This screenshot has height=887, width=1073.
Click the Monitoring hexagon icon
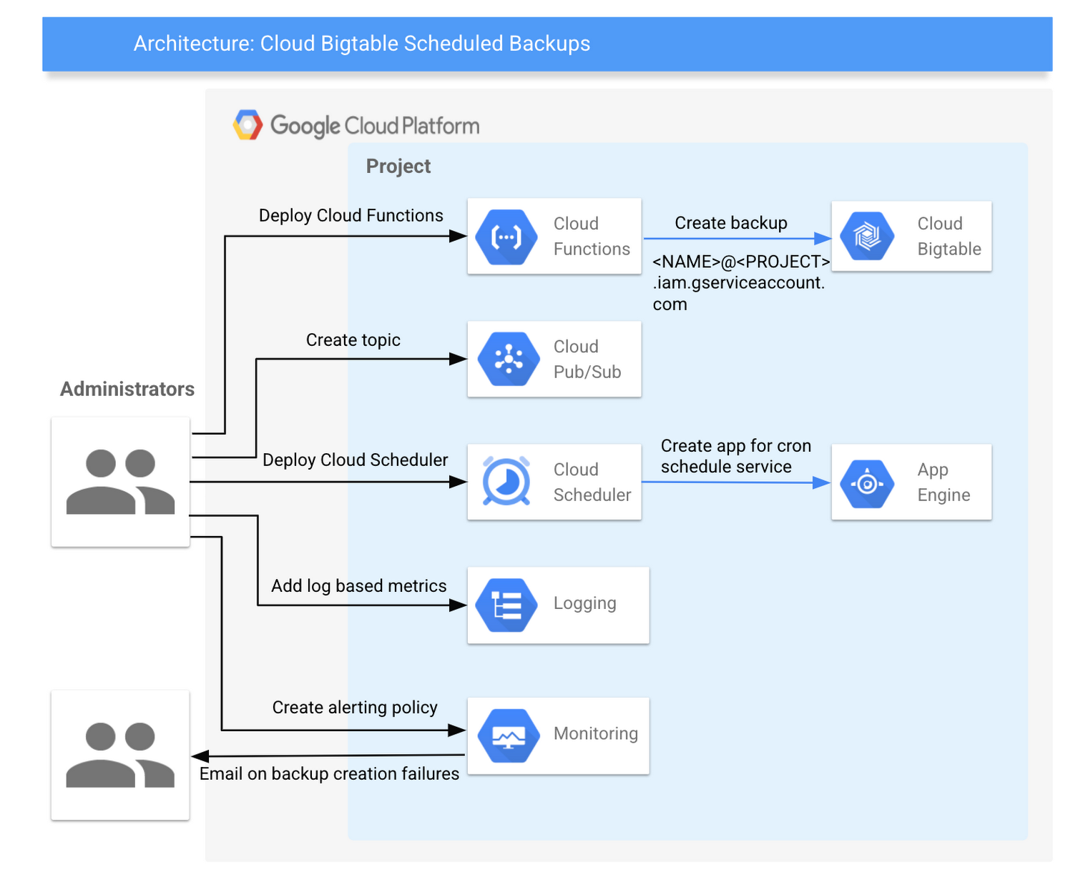click(x=509, y=736)
